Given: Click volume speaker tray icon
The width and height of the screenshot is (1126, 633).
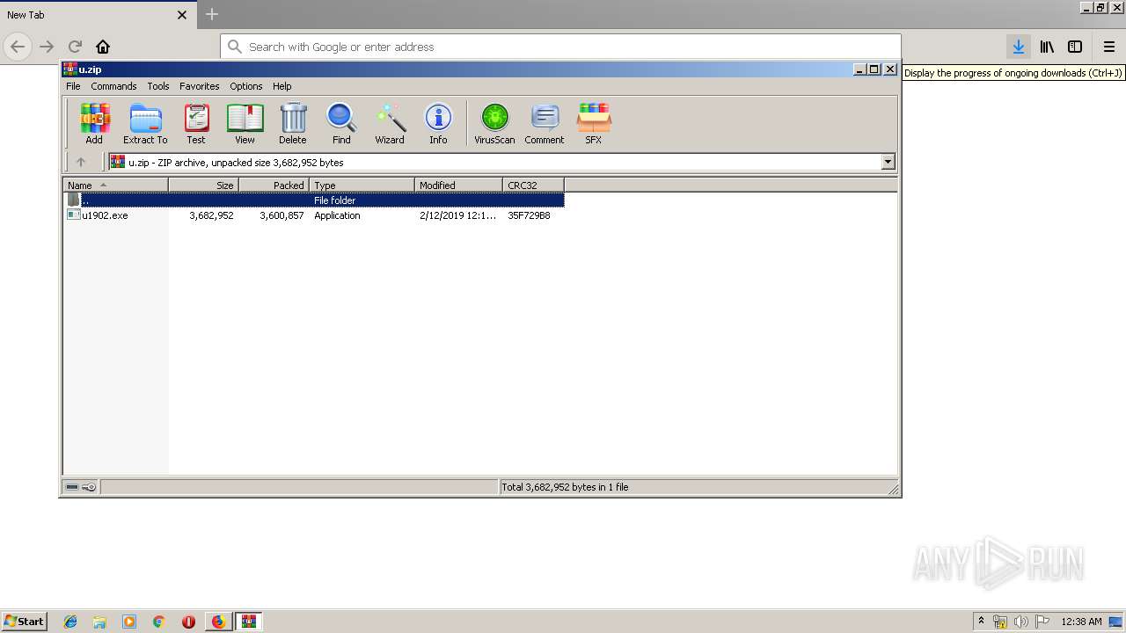Looking at the screenshot, I should (x=1021, y=622).
